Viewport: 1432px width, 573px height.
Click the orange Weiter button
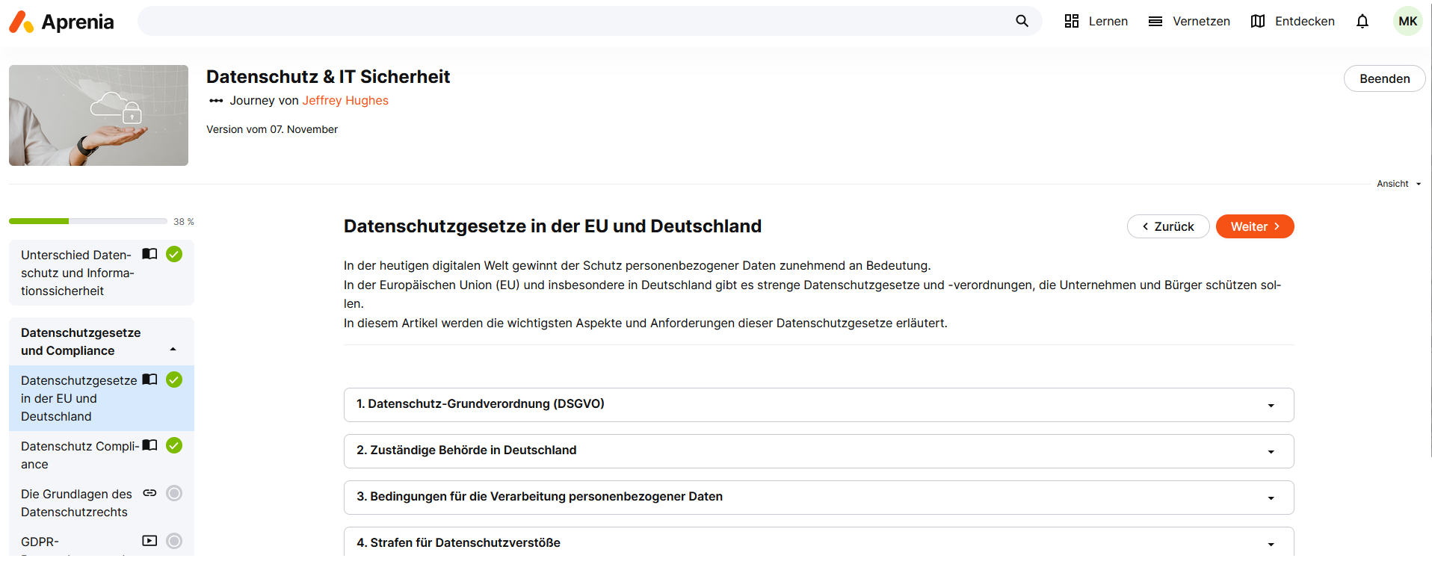(1255, 226)
